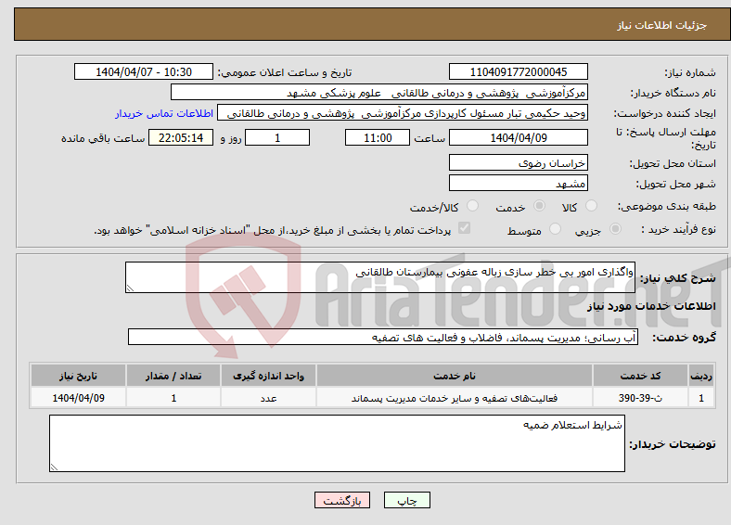Viewport: 731px width, 525px height.
Task: Click table date cell 1404/04/09
Action: pyautogui.click(x=78, y=398)
